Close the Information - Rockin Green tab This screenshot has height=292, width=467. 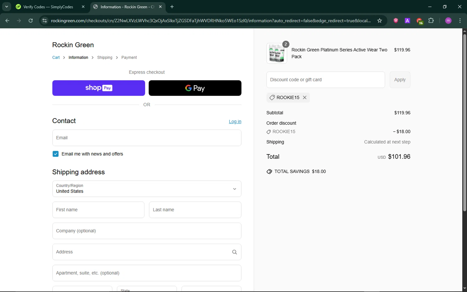pyautogui.click(x=160, y=7)
